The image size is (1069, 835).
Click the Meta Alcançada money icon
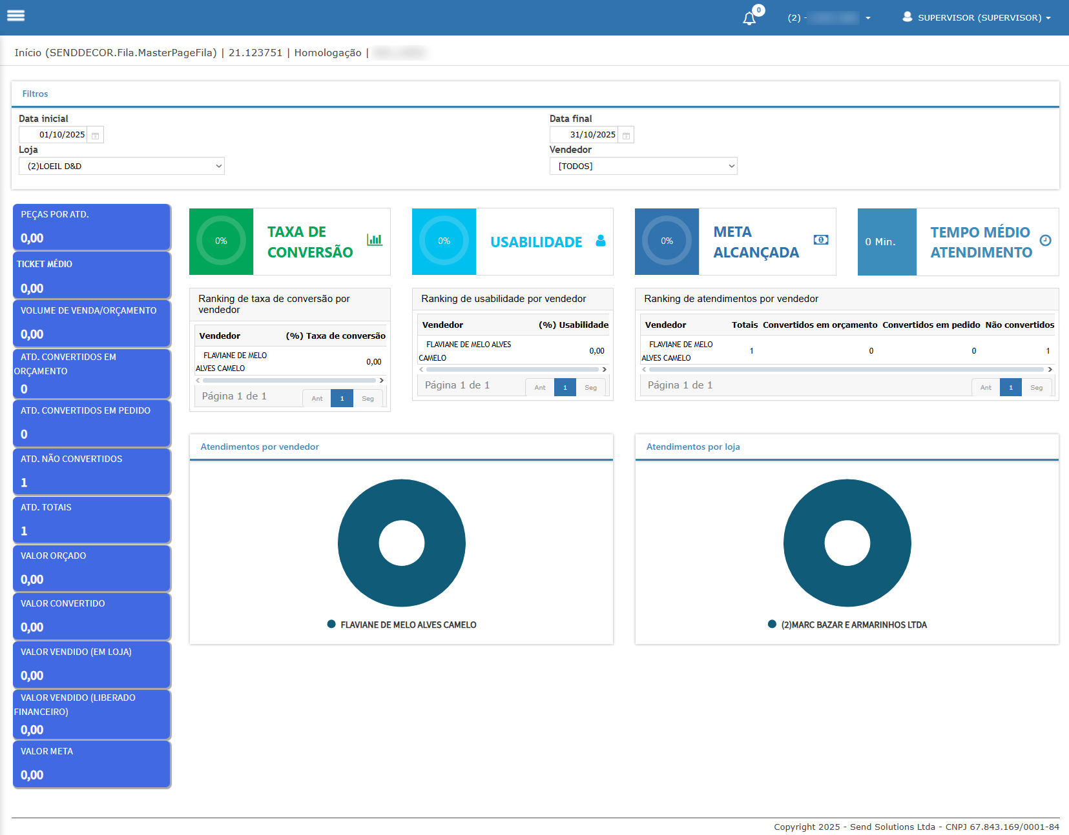click(x=821, y=240)
